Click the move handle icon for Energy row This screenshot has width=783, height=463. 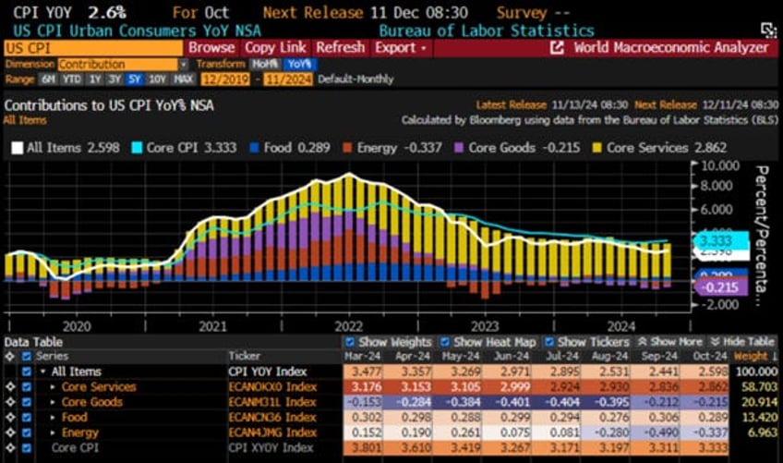[10, 433]
